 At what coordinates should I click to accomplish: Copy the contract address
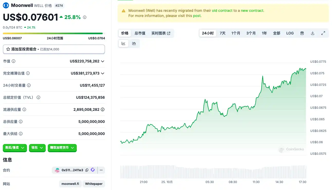87,170
